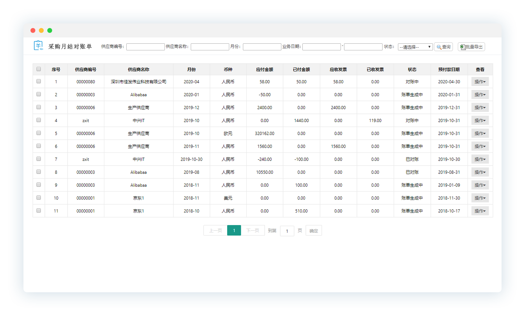Toggle the select-all checkbox in table header
Screen dimensions: 525x315
(38, 69)
